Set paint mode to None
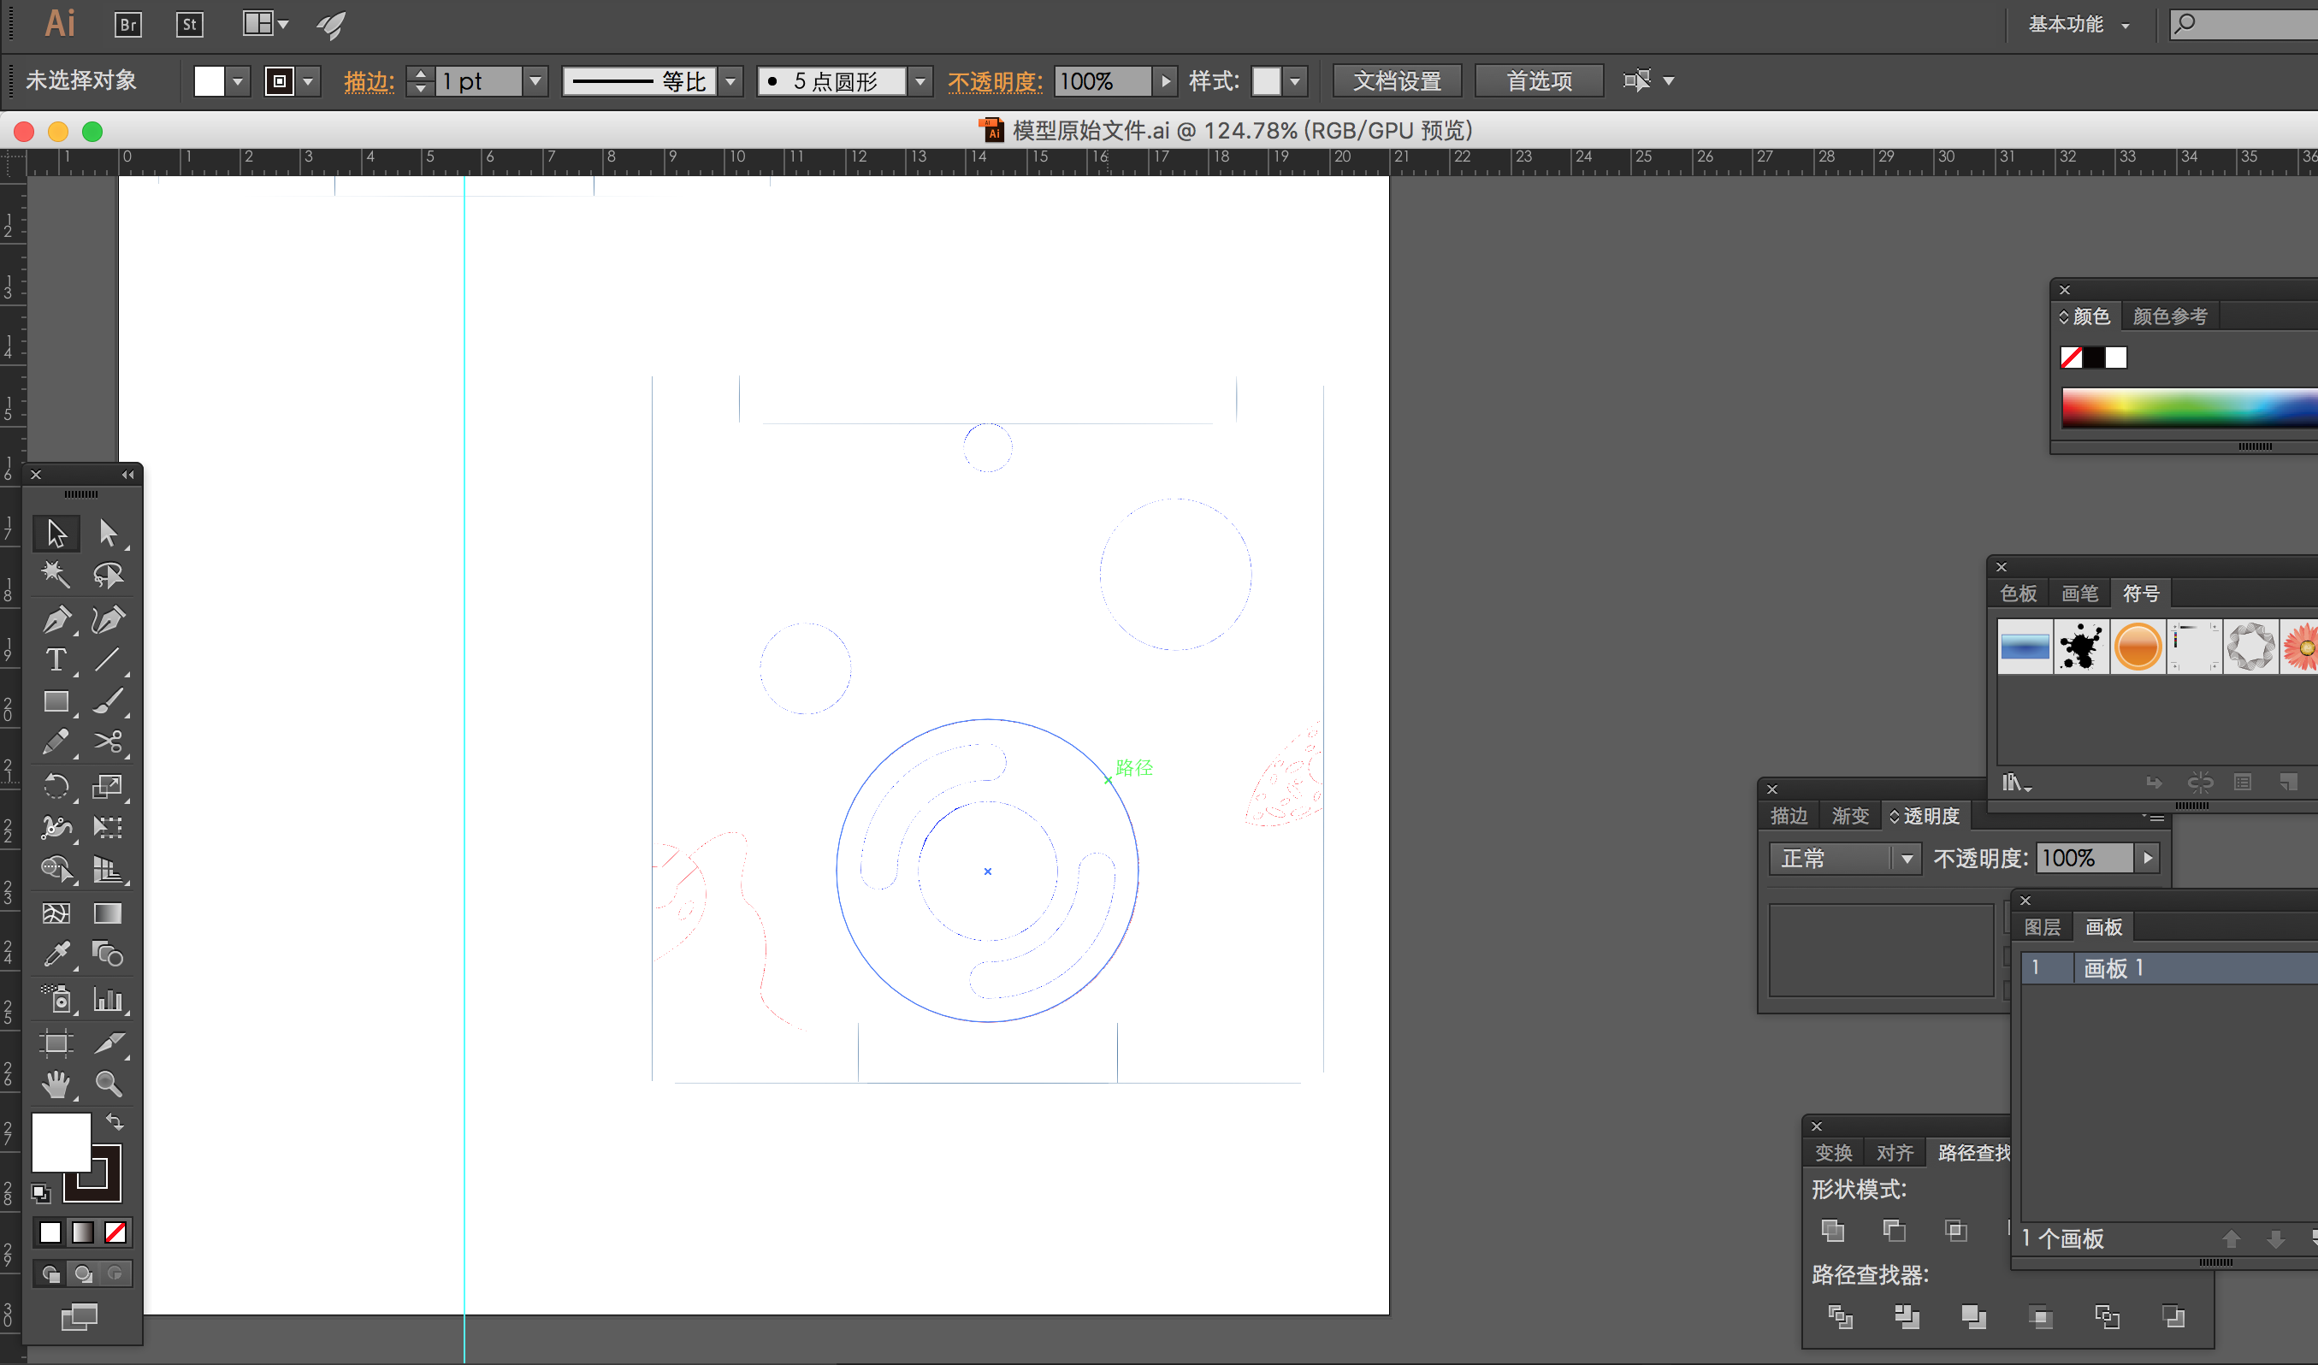2318x1365 pixels. (115, 1232)
